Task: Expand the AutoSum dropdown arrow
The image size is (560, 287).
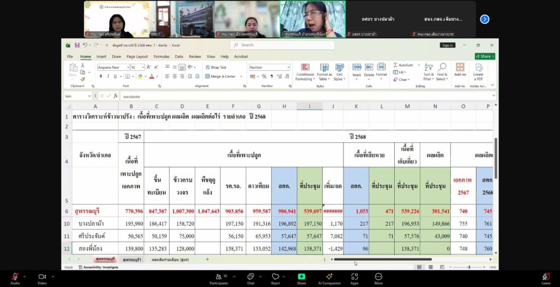Action: [x=419, y=65]
